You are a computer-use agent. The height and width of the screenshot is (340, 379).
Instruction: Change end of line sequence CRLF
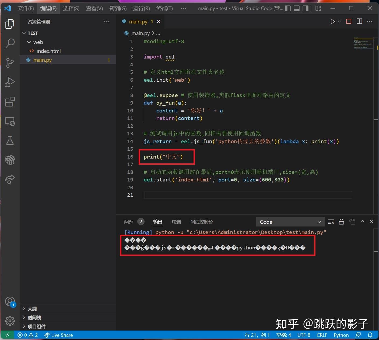tap(322, 335)
